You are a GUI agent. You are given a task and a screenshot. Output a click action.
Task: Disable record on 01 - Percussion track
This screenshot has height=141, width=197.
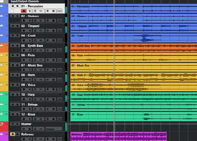(x=24, y=11)
